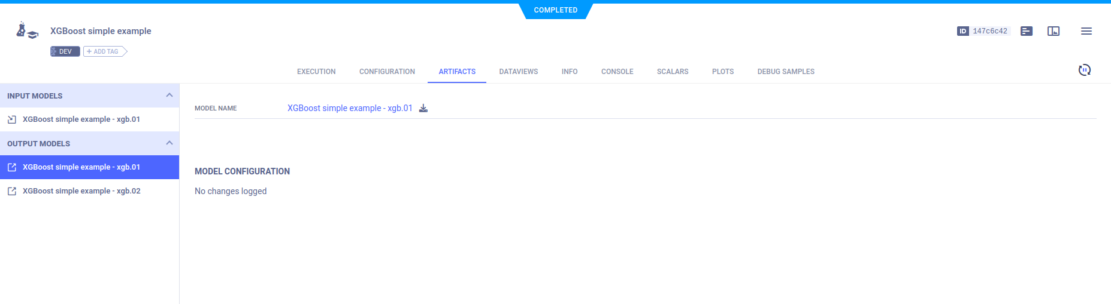
Task: Show the Debug Samples tab
Action: 786,72
